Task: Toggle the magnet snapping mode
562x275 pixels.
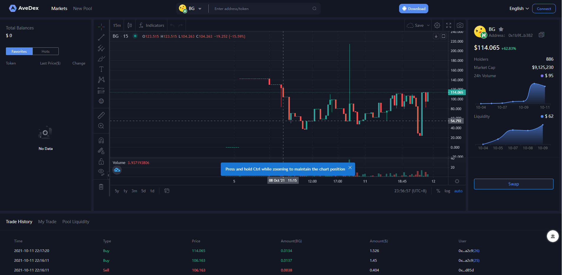Action: (101, 140)
